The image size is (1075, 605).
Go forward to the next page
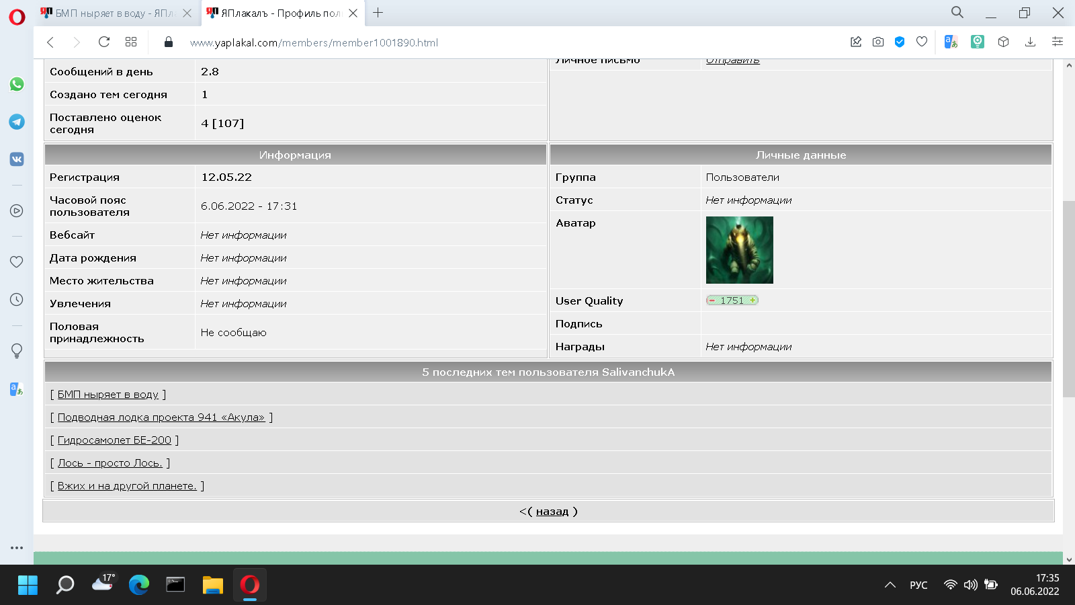[77, 42]
